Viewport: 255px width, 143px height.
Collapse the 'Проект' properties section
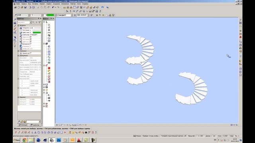[18, 97]
